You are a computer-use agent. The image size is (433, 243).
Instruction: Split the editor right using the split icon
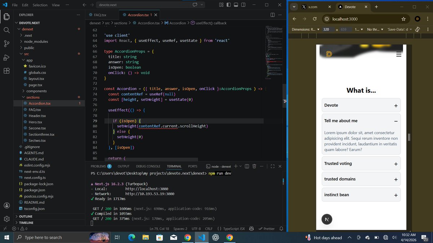point(272,15)
